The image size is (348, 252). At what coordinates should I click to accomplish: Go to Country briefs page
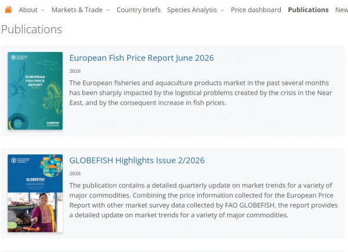tap(139, 10)
